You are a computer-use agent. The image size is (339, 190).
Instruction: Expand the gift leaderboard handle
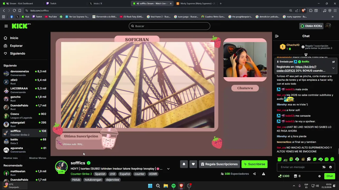click(306, 55)
